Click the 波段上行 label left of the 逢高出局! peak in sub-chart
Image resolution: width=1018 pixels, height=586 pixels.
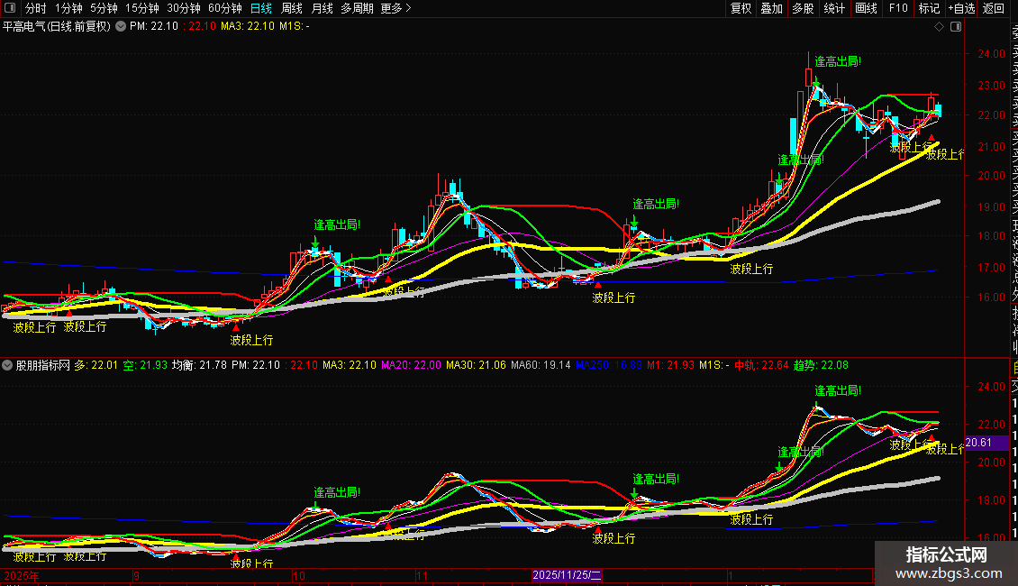click(x=751, y=519)
